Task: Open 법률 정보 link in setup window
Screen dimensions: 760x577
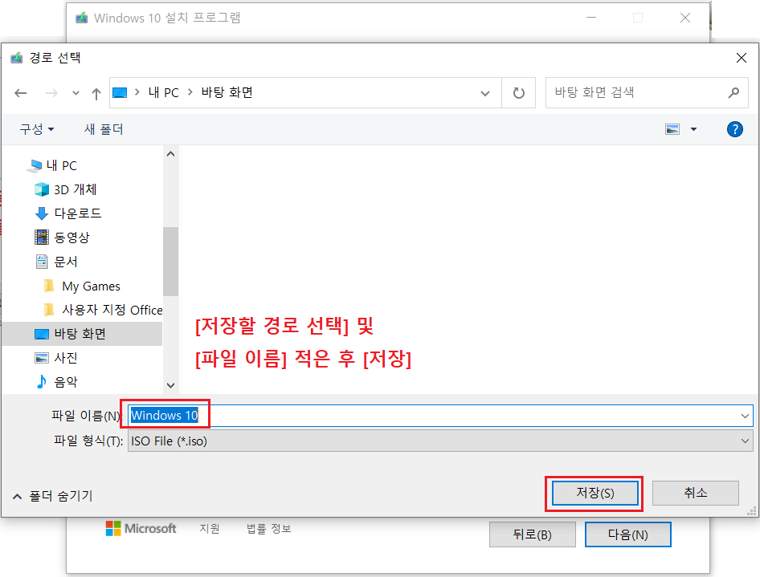Action: [269, 529]
